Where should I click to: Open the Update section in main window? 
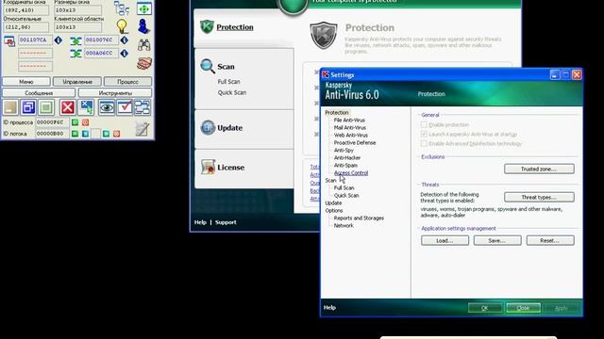(x=229, y=128)
